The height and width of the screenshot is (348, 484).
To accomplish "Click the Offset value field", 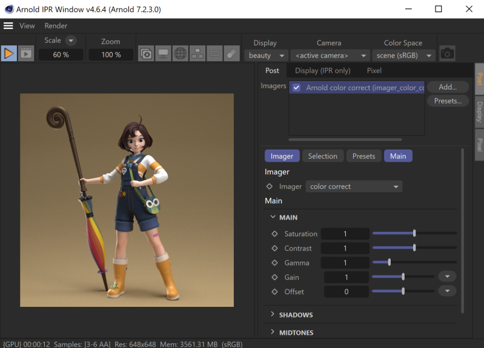I will pyautogui.click(x=346, y=292).
